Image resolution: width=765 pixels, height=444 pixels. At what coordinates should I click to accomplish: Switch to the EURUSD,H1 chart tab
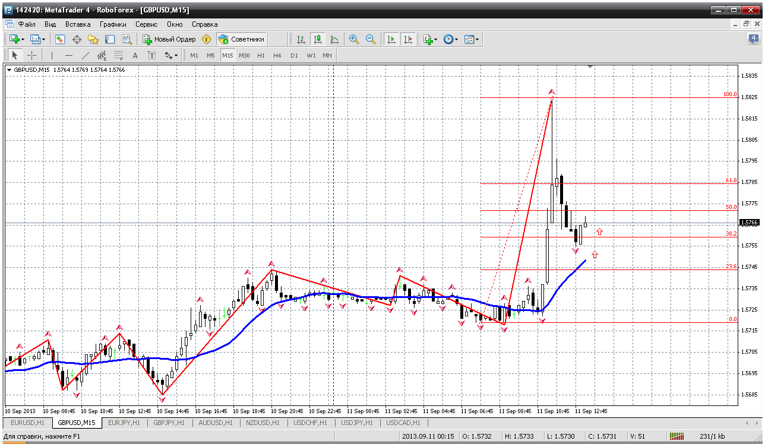point(28,423)
